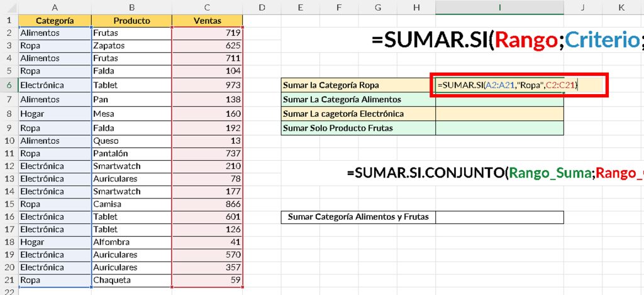644x295 pixels.
Task: Select column C header
Action: click(x=207, y=7)
